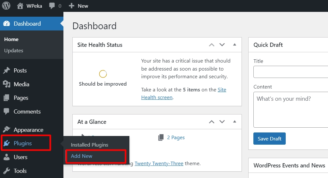Image resolution: width=328 pixels, height=178 pixels.
Task: Open the WordPress logo menu
Action: [x=6, y=6]
